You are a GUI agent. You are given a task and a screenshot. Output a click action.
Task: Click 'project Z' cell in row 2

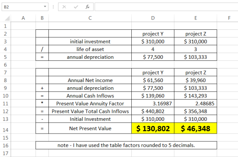(195, 34)
